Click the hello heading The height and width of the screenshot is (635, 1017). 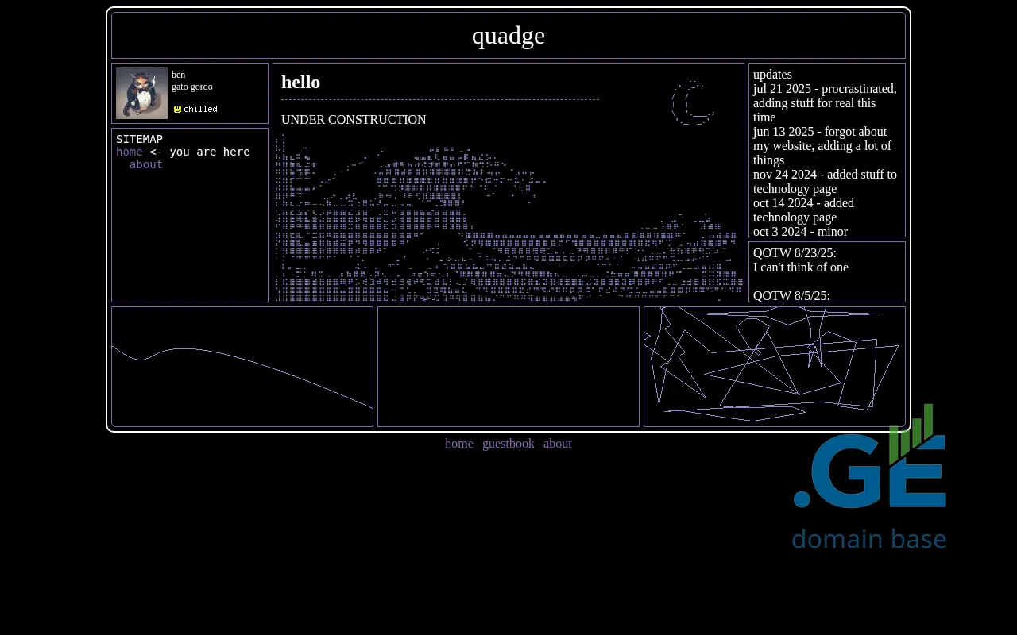[x=300, y=83]
